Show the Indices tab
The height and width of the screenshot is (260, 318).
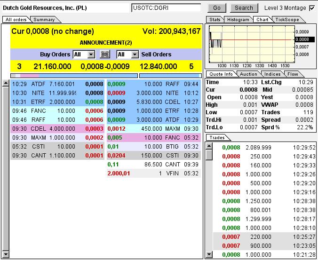pyautogui.click(x=272, y=74)
